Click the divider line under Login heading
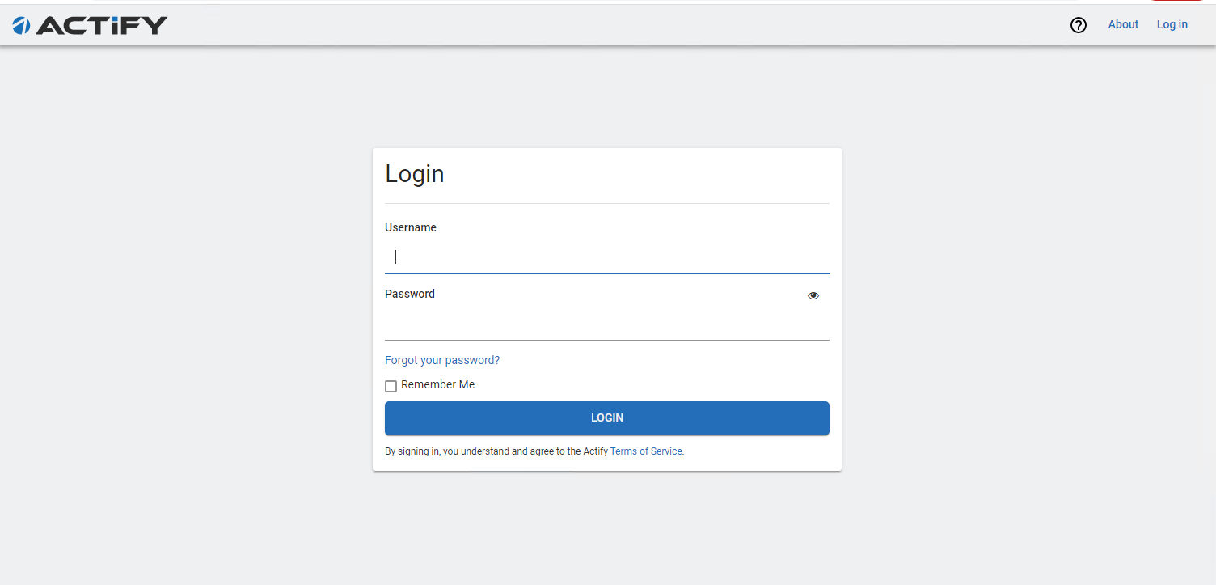 coord(607,203)
